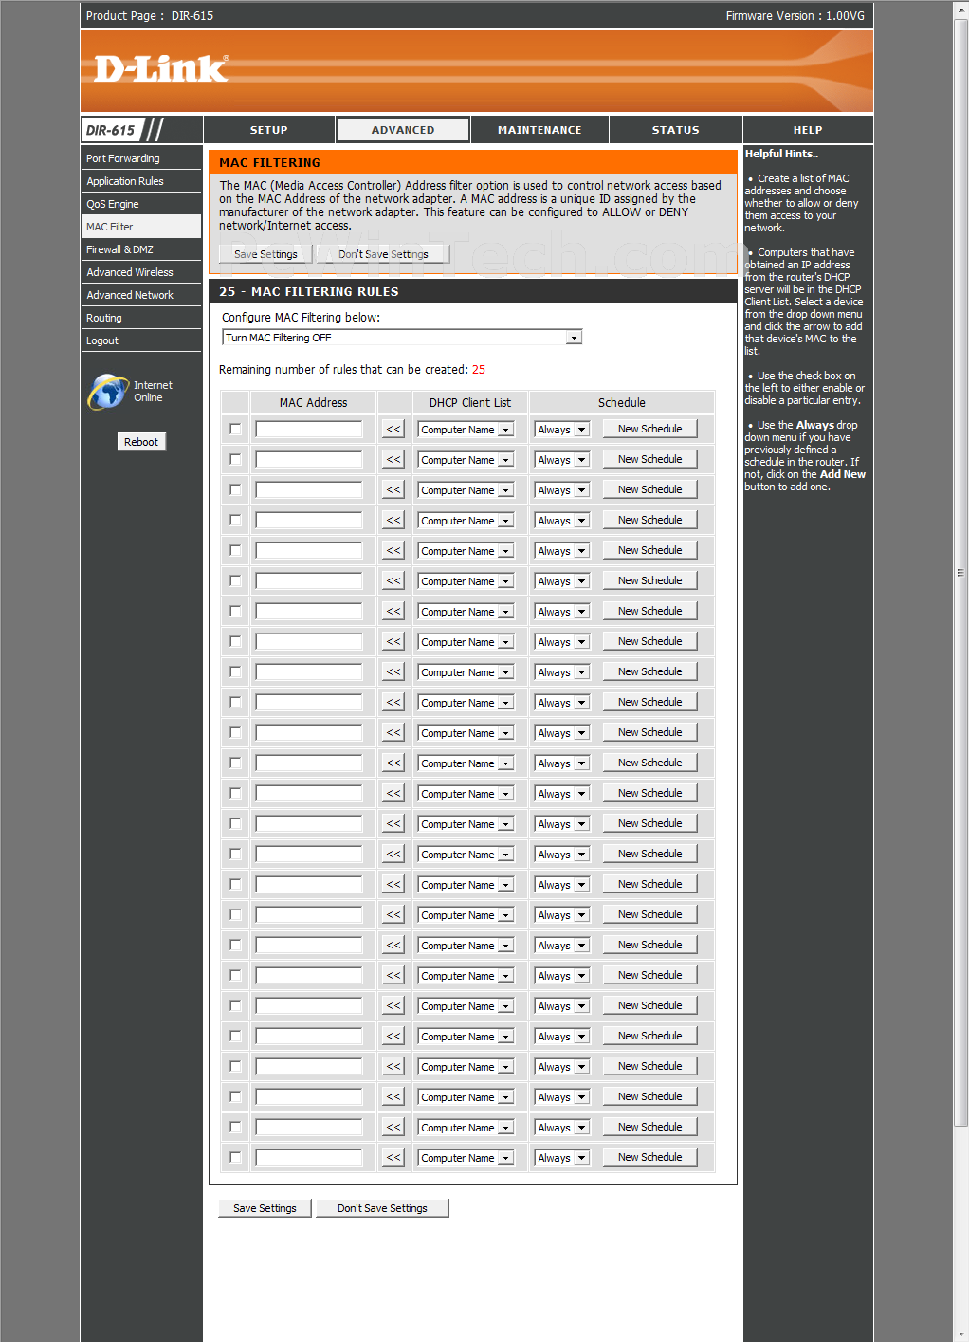Open Port Forwarding in the sidebar
The image size is (969, 1342).
141,158
